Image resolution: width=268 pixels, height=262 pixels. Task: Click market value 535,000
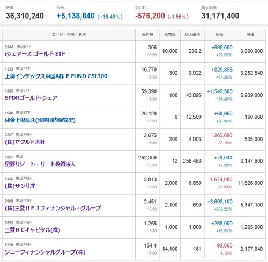click(254, 139)
